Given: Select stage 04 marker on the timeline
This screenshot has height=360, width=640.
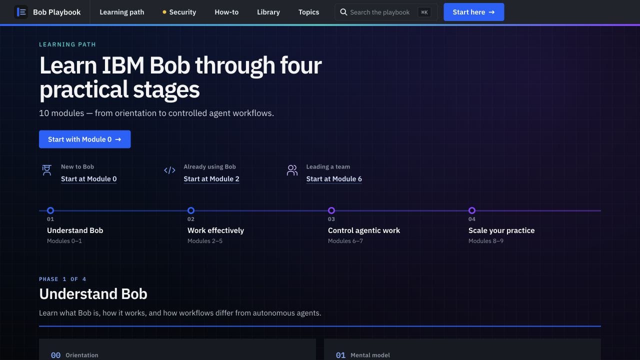Looking at the screenshot, I should point(472,210).
